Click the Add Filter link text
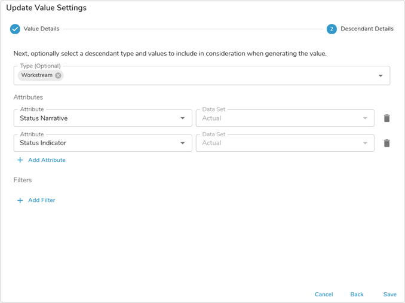The width and height of the screenshot is (405, 303). pos(41,200)
